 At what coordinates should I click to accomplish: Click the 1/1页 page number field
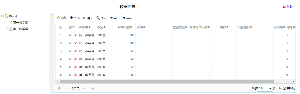tap(76, 88)
